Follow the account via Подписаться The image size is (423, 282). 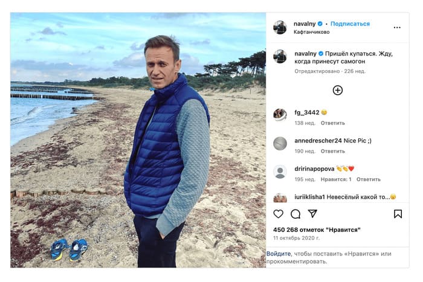pyautogui.click(x=351, y=24)
